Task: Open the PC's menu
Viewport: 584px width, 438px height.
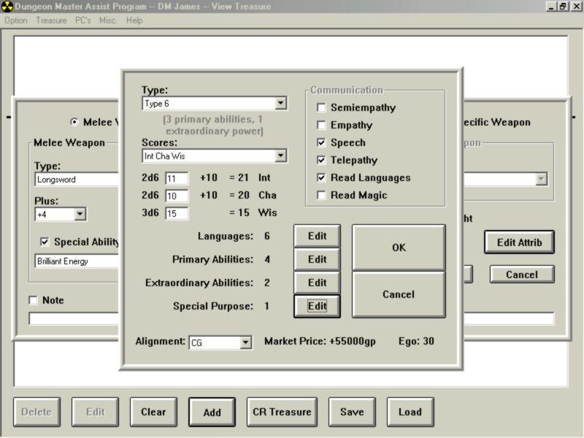Action: 82,20
